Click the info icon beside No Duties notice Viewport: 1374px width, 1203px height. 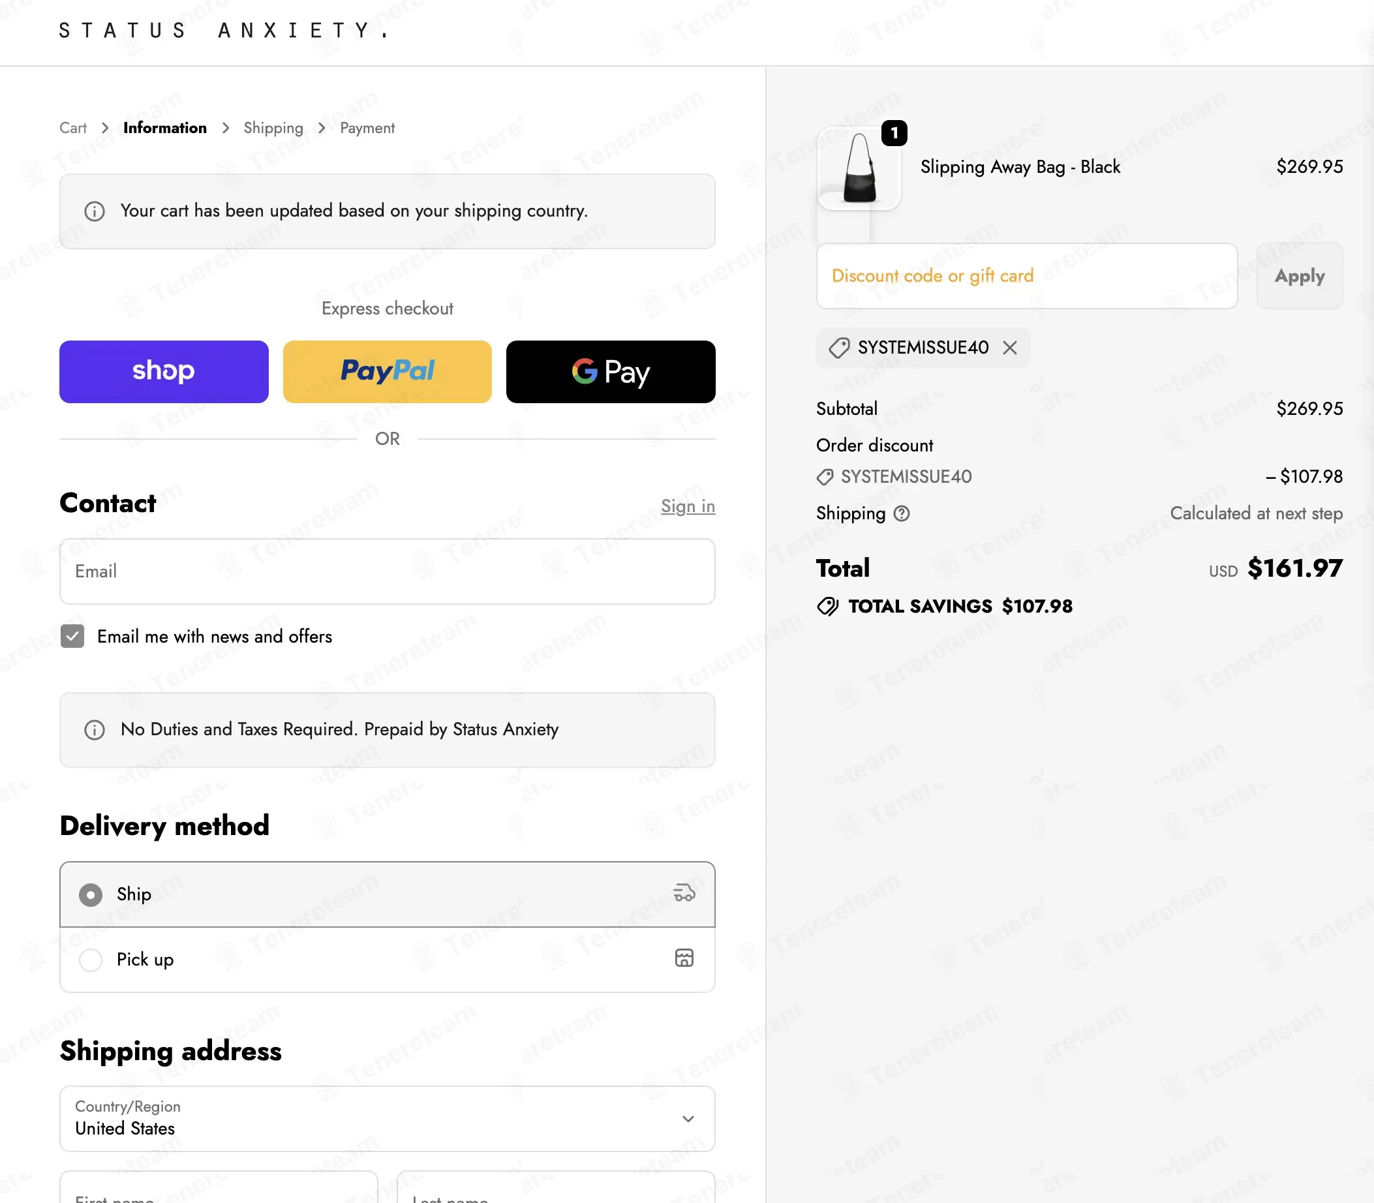click(94, 730)
